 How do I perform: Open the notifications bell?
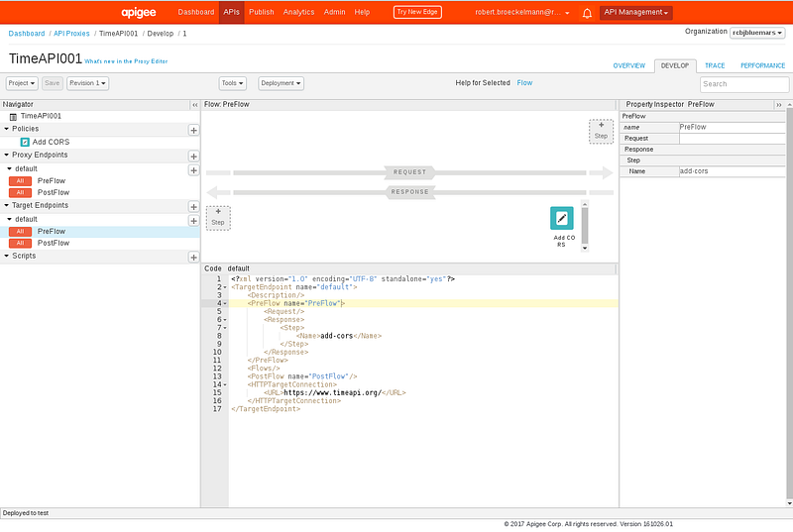point(587,13)
